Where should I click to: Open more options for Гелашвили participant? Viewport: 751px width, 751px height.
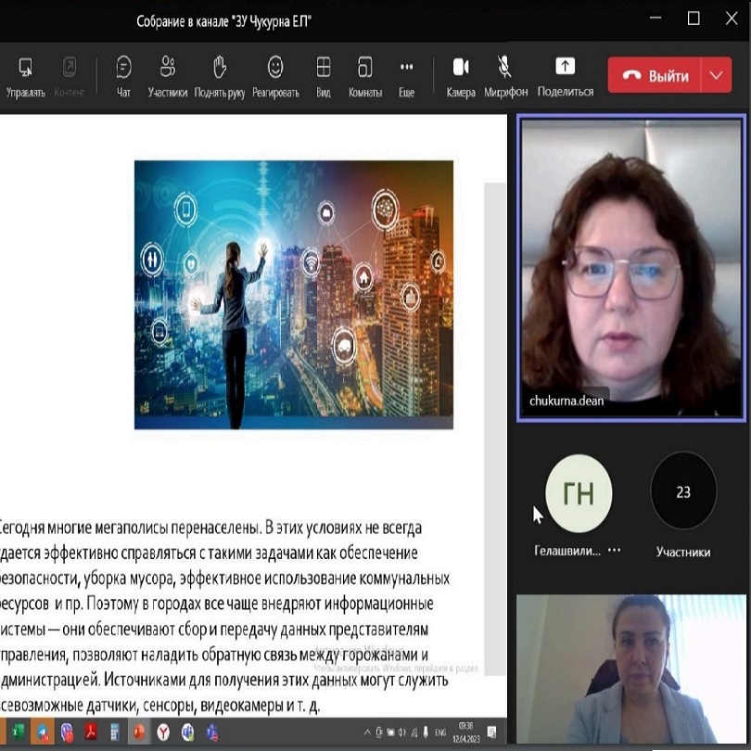tap(614, 551)
